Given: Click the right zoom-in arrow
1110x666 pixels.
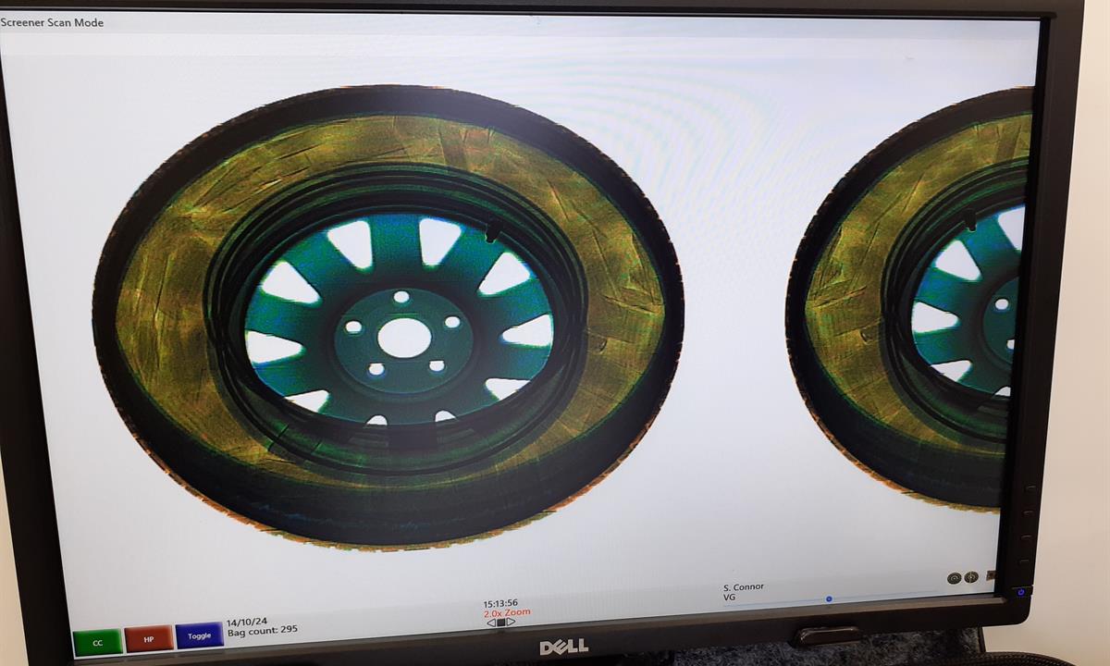Looking at the screenshot, I should click(x=512, y=623).
